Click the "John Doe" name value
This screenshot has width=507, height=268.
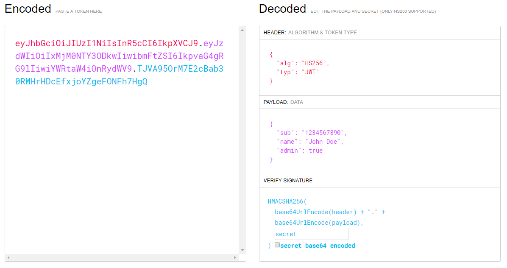tap(324, 142)
